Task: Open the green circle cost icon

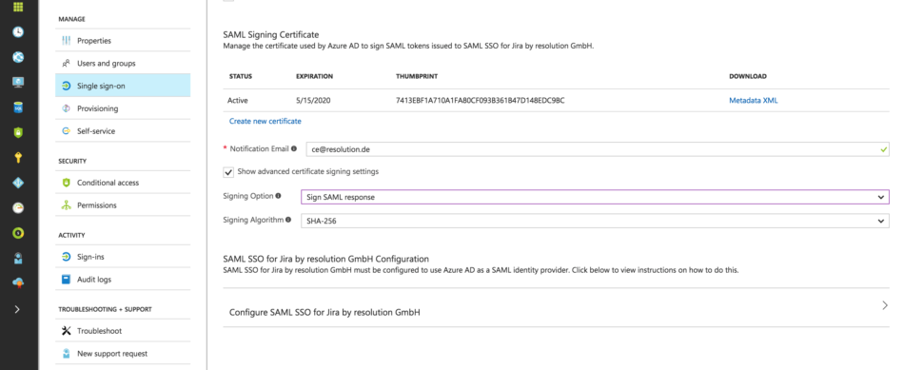Action: point(18,233)
